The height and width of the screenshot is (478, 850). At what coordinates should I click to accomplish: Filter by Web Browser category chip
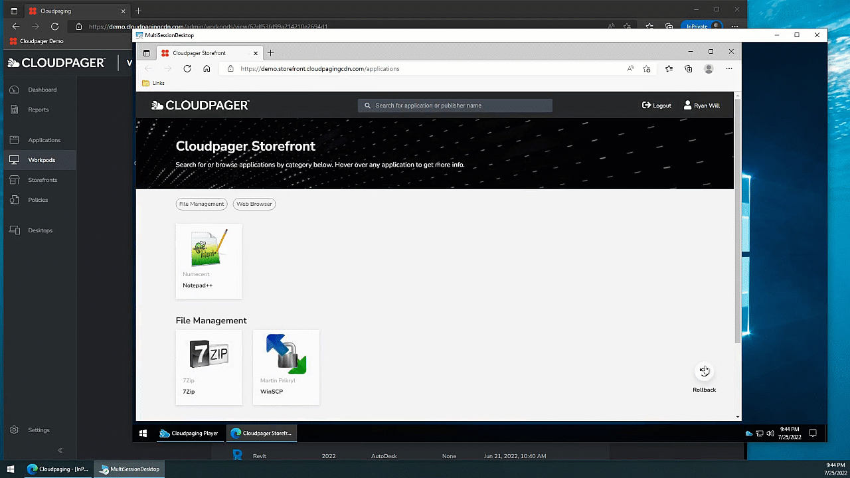point(254,204)
